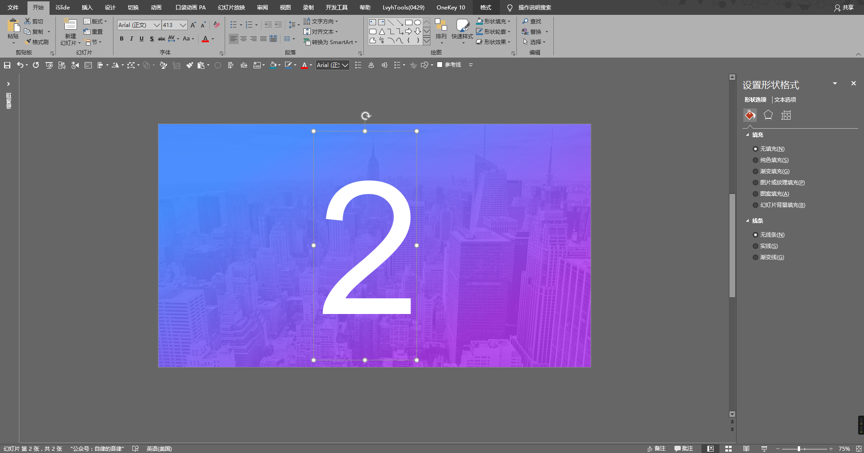Click Find (查找) magnifier icon
Screen dimensions: 864x453
point(525,21)
